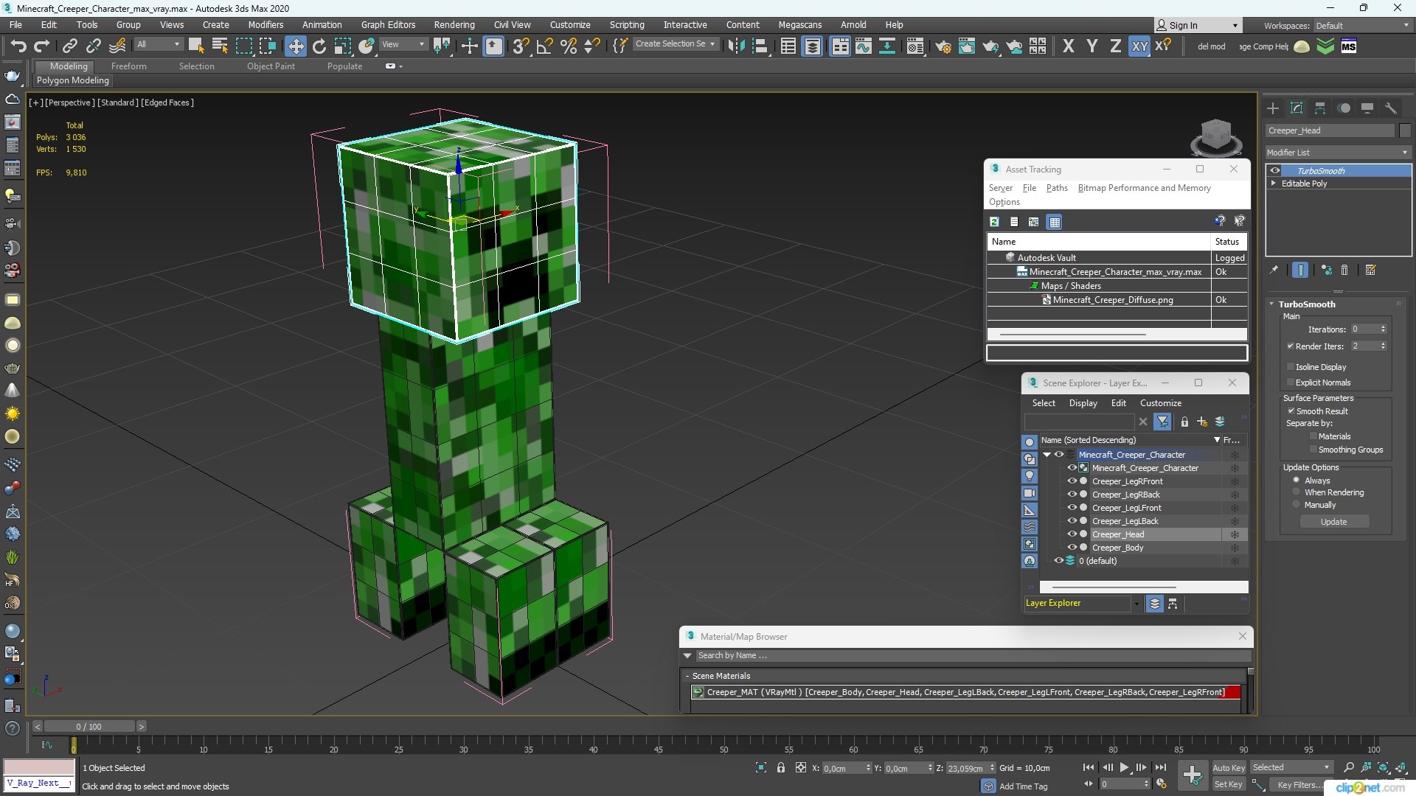The image size is (1416, 796).
Task: Open the Rendering menu
Action: point(454,25)
